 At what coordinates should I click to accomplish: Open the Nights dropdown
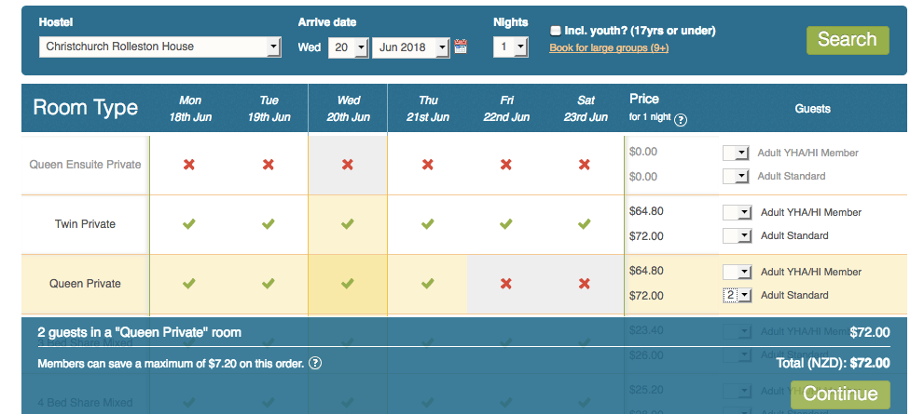click(x=510, y=47)
